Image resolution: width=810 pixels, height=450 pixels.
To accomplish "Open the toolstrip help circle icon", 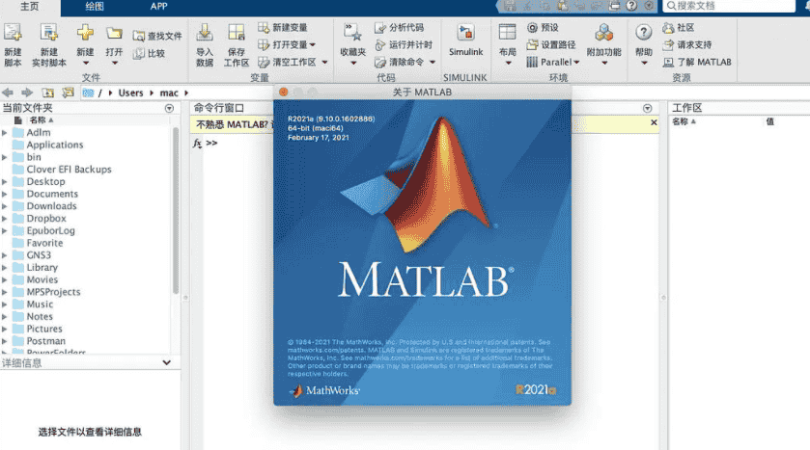I will [631, 6].
